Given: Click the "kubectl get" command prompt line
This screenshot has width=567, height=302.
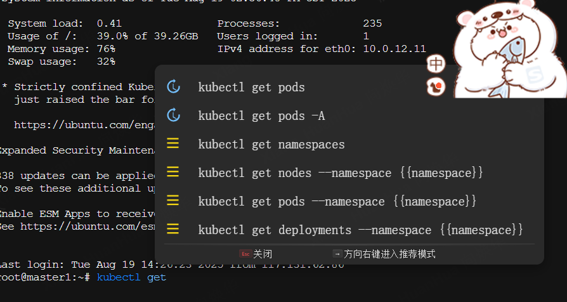Looking at the screenshot, I should pyautogui.click(x=131, y=277).
